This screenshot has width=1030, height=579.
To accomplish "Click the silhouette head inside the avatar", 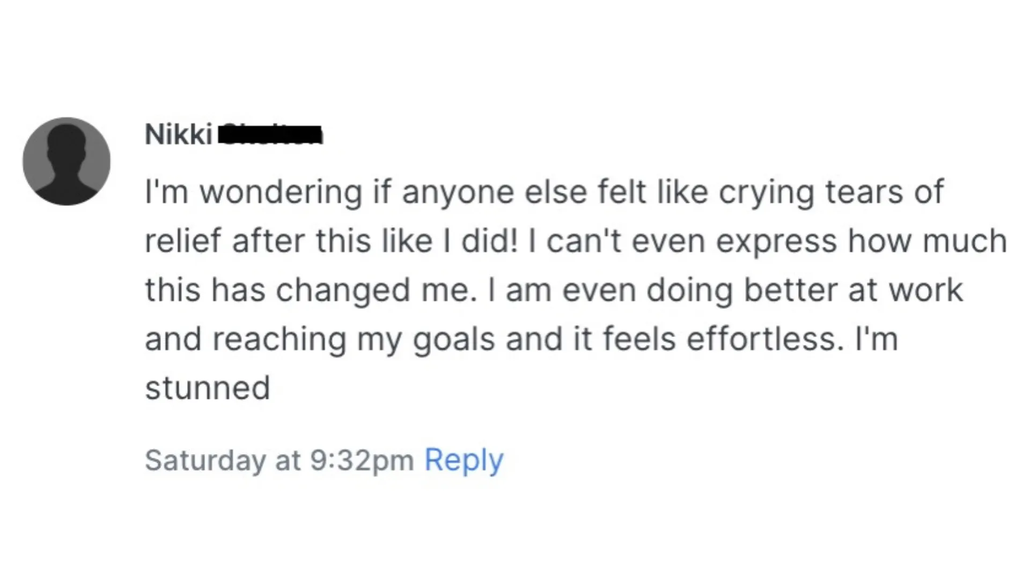I will [66, 140].
